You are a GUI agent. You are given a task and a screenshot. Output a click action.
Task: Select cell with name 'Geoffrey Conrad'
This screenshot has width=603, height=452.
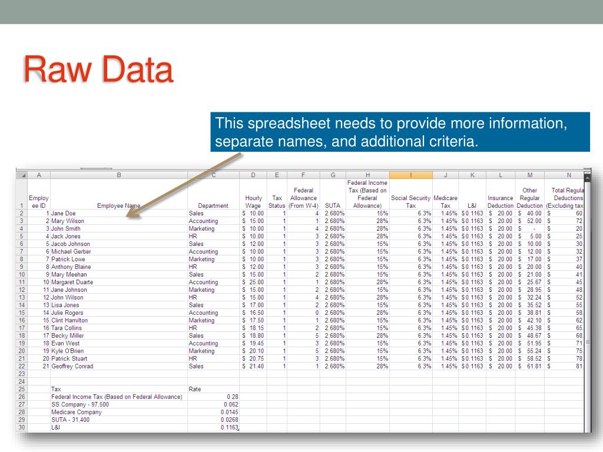pyautogui.click(x=119, y=366)
